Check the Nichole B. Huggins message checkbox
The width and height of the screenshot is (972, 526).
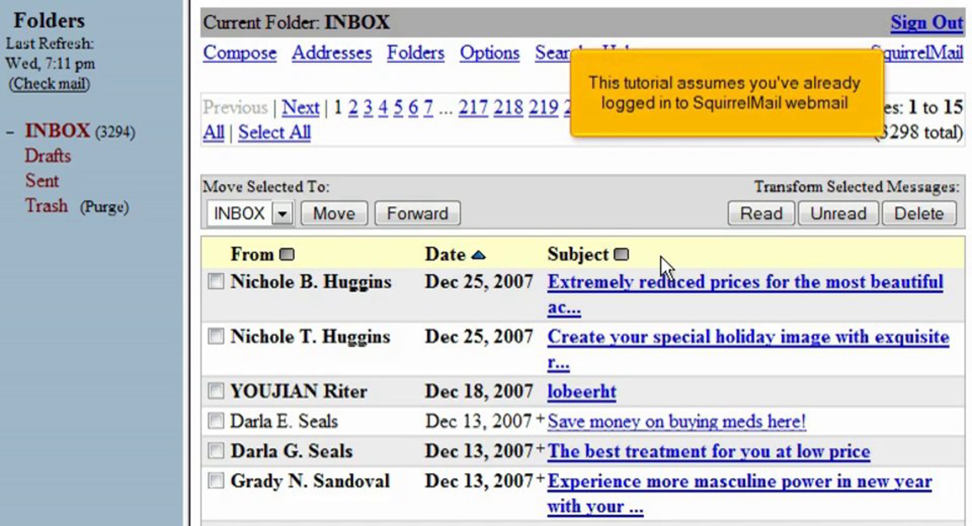[x=215, y=281]
